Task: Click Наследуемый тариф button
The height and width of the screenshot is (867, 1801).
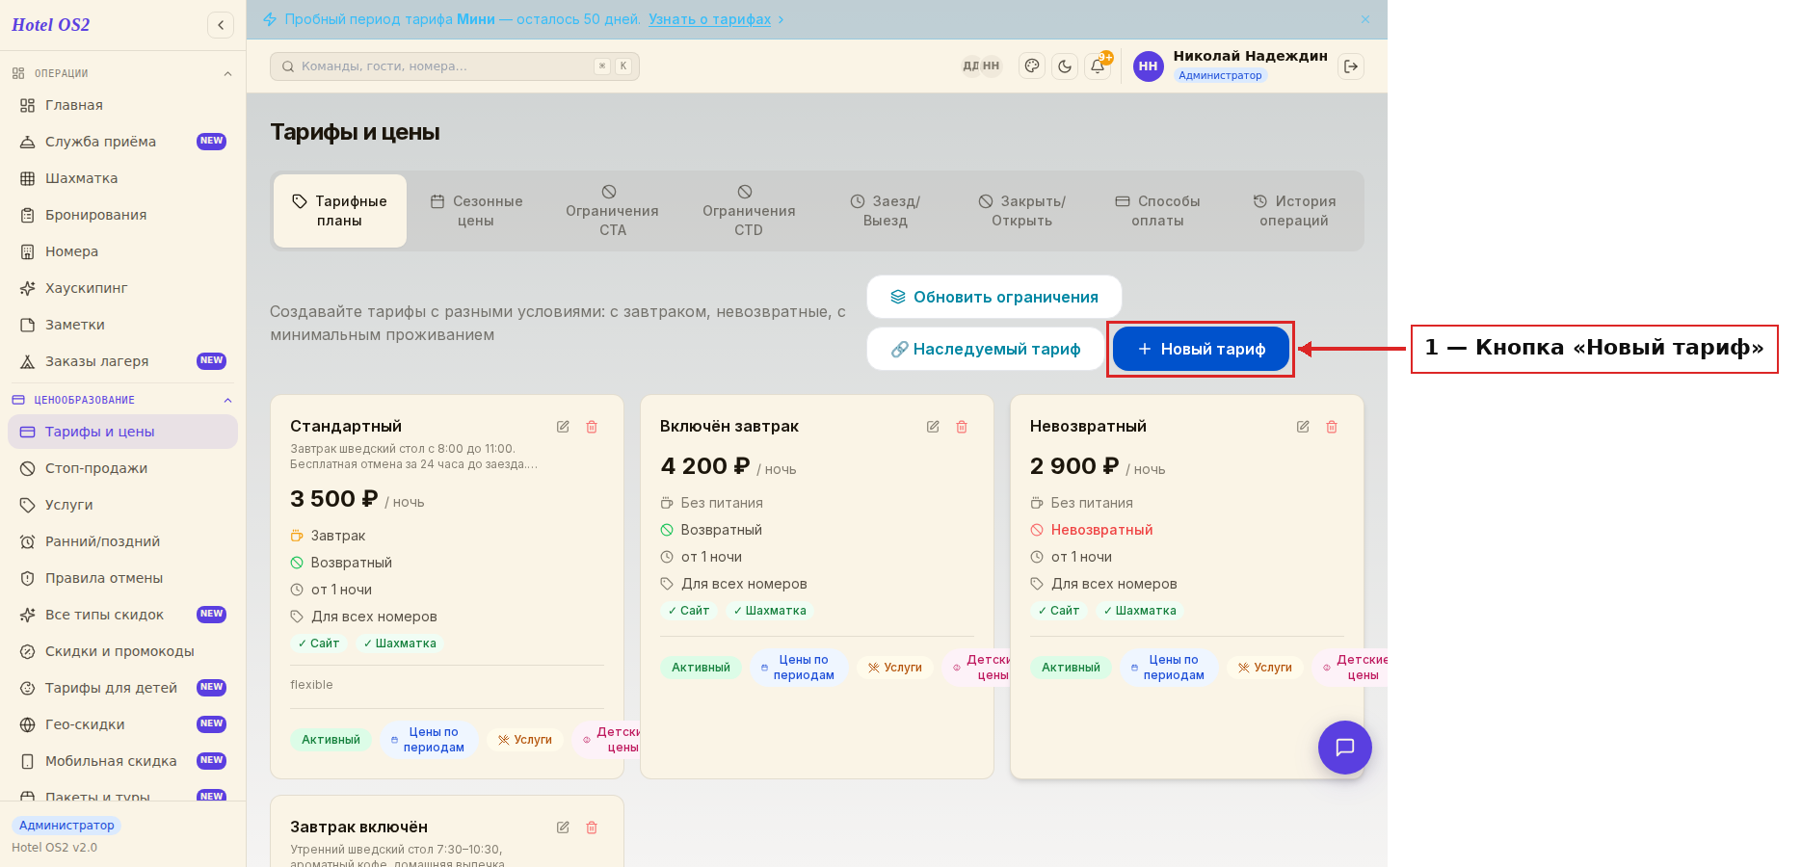Action: coord(985,349)
